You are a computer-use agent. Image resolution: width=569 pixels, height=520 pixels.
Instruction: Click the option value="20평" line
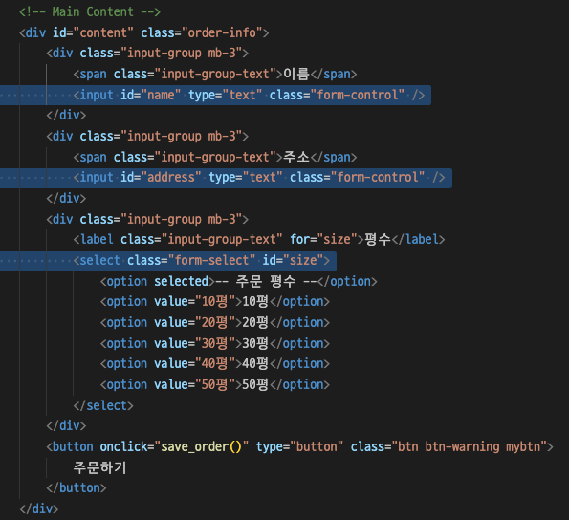(x=215, y=322)
